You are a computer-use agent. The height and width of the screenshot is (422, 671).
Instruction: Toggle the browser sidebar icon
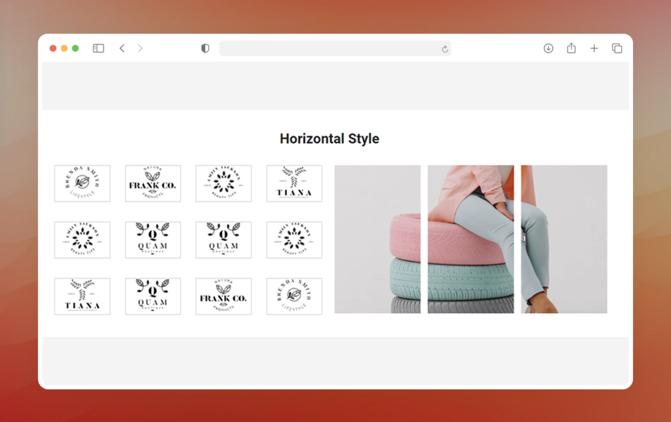[98, 48]
